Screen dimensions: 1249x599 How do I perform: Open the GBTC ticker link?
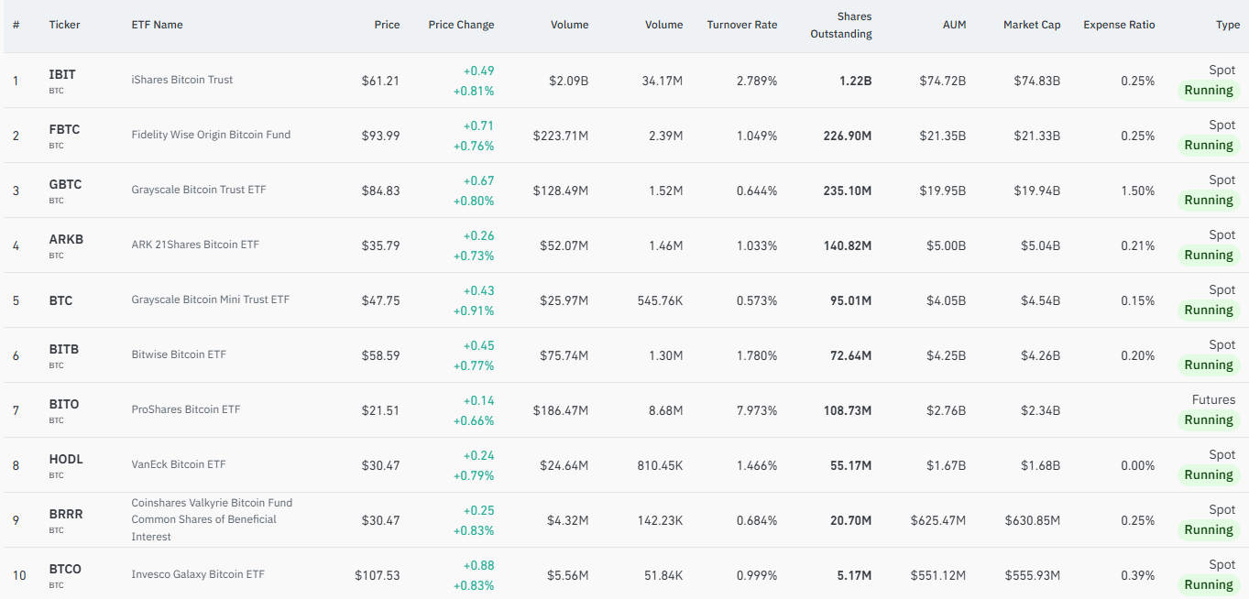coord(65,184)
